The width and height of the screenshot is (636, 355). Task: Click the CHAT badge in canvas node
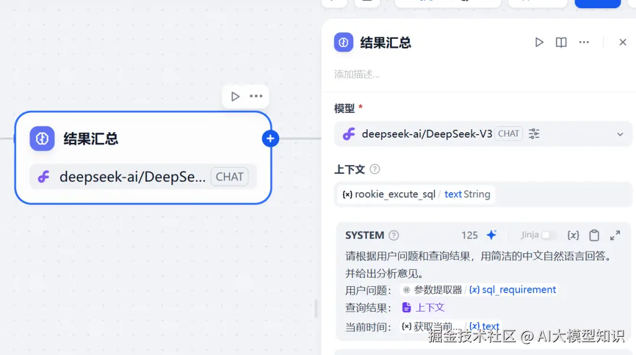(x=230, y=177)
